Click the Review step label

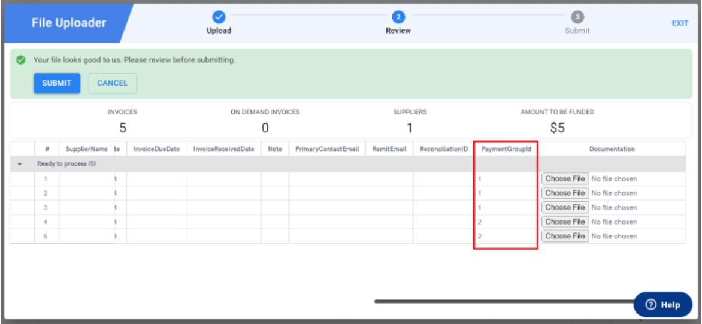click(x=398, y=31)
